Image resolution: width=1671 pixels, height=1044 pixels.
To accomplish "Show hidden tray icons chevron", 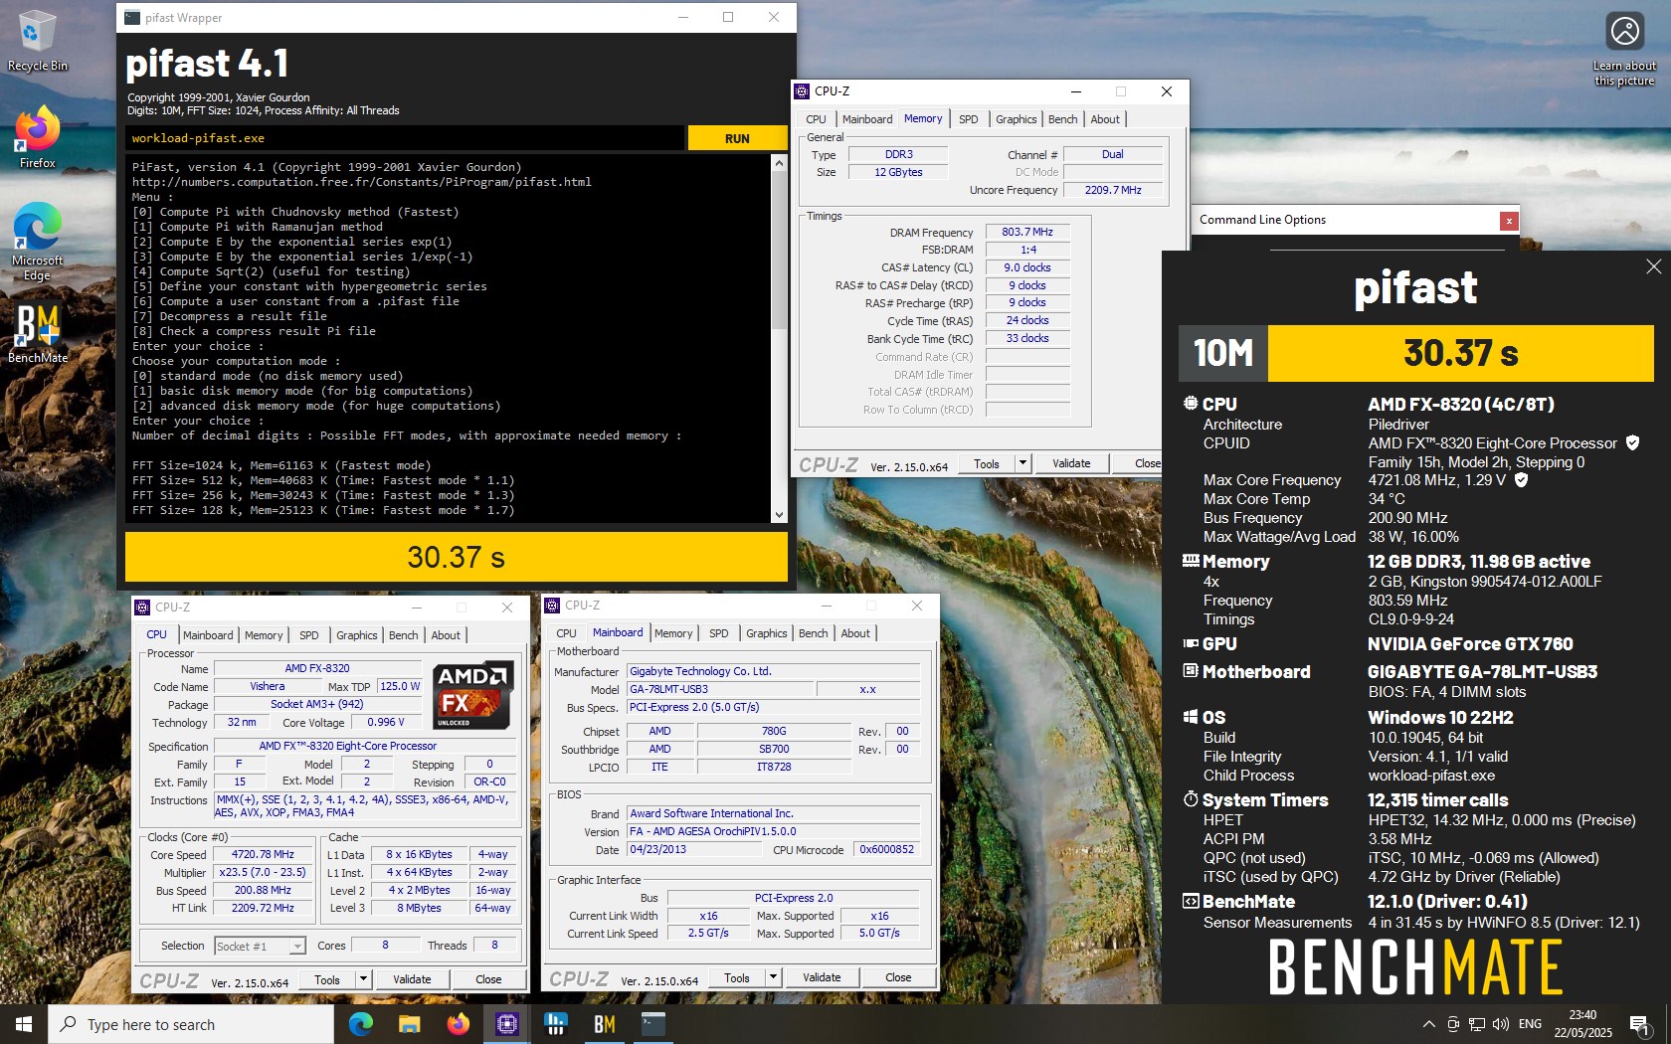I will point(1428,1024).
